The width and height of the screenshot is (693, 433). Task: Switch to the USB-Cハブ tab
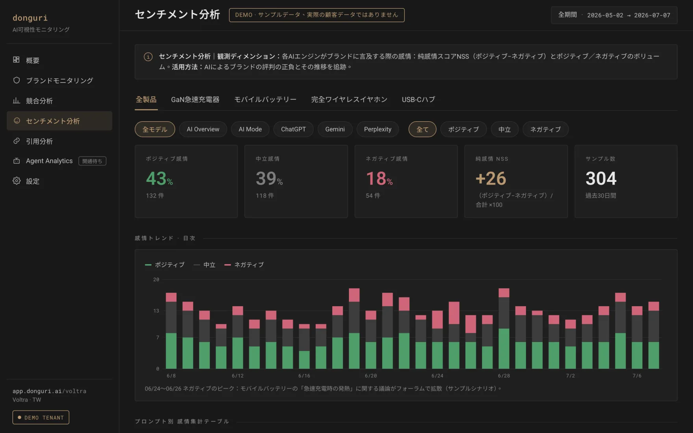[x=418, y=100]
